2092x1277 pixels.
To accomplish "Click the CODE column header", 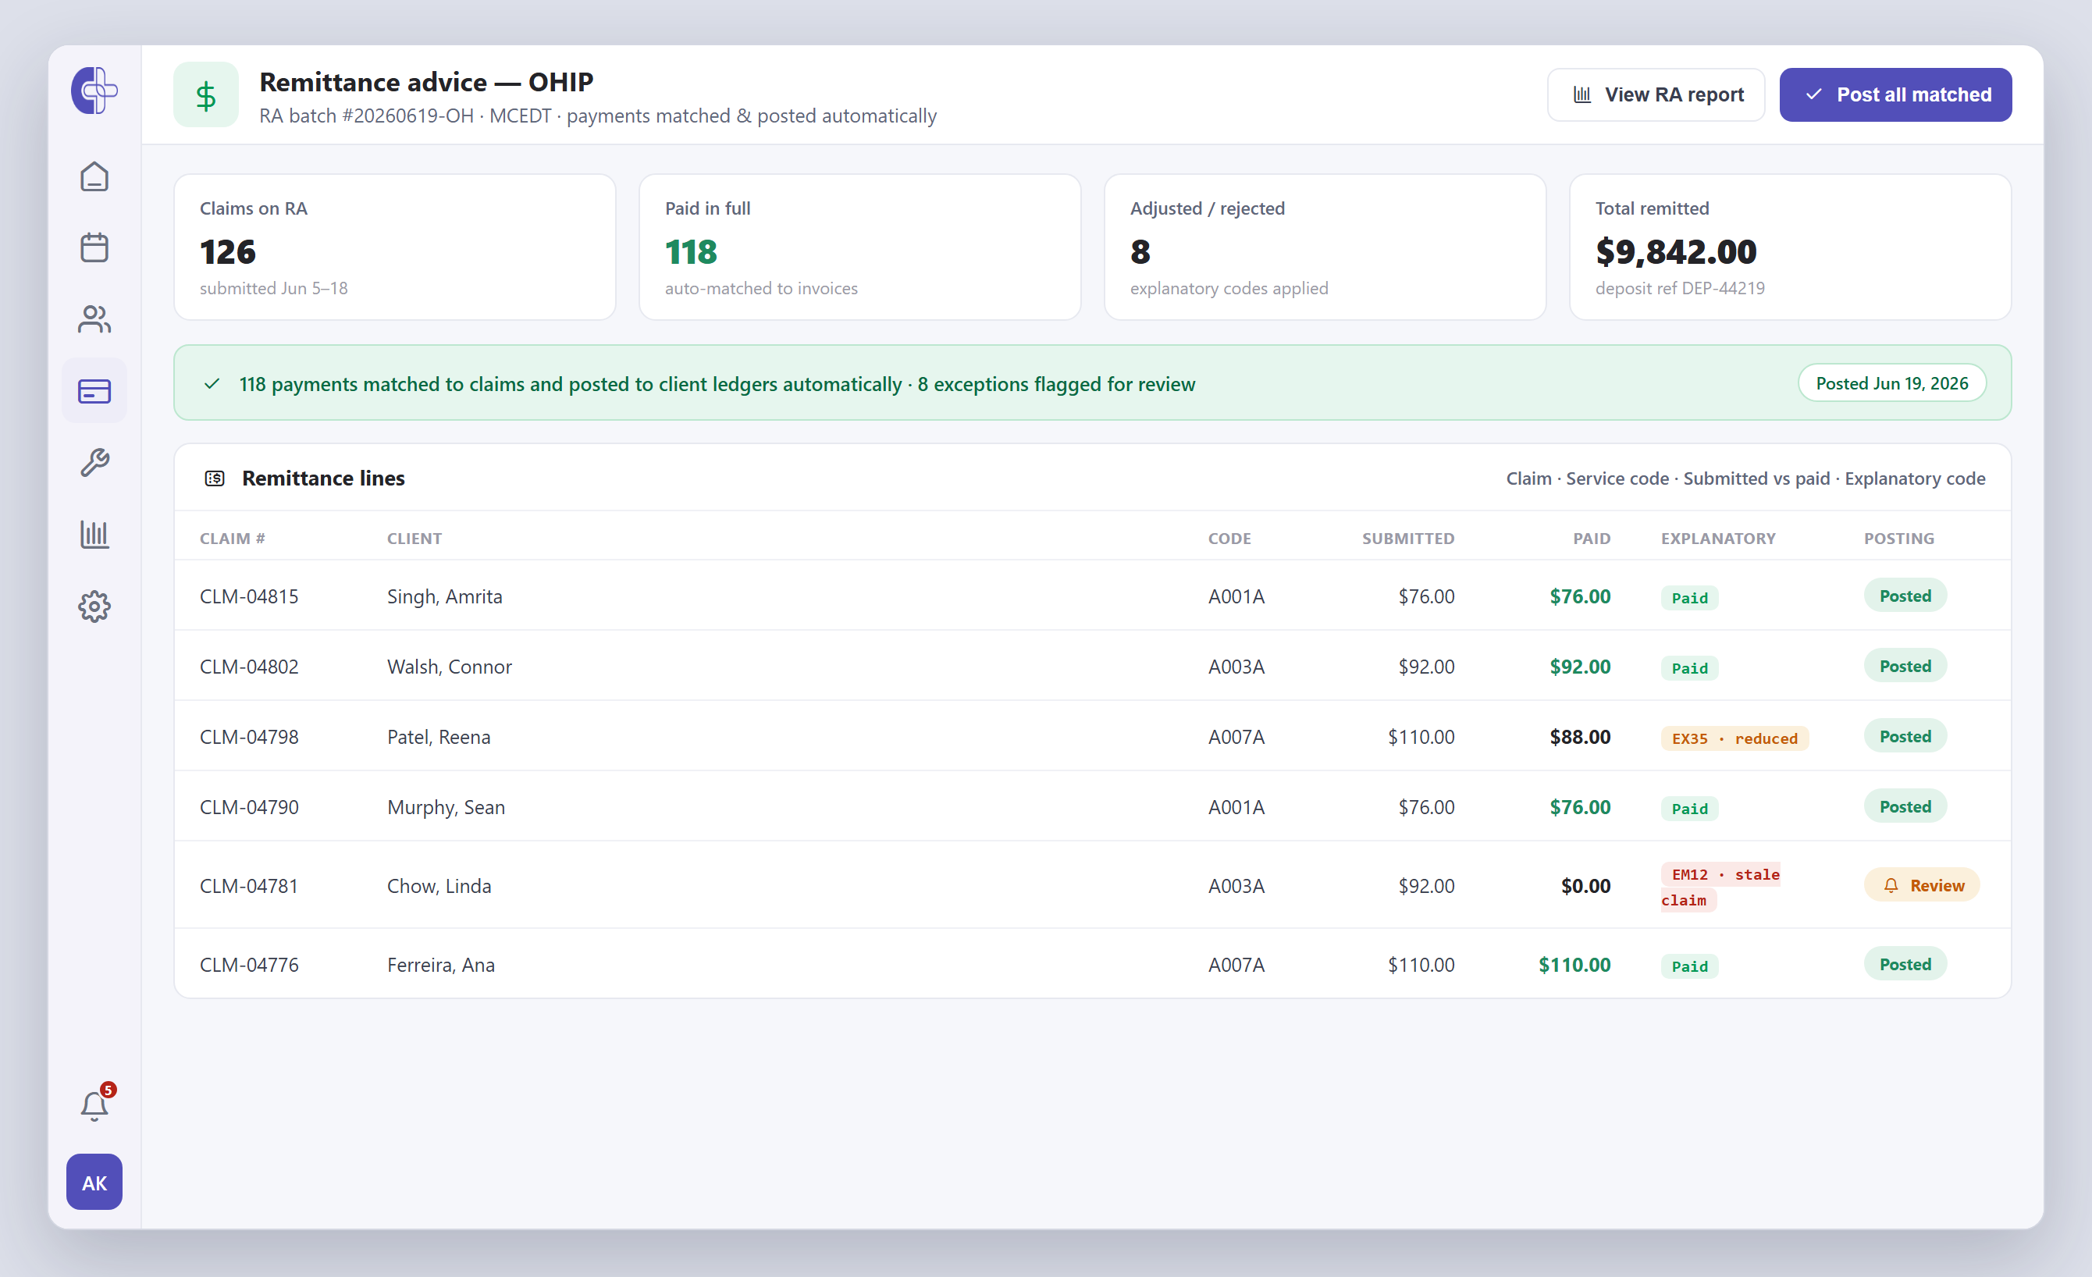I will coord(1229,539).
